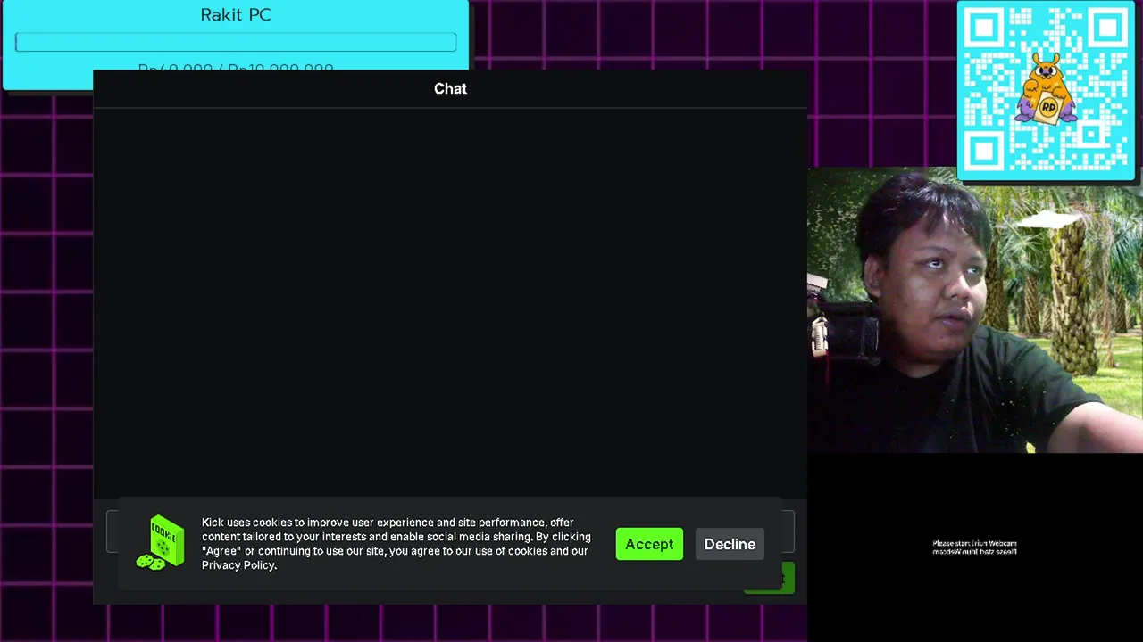This screenshot has width=1143, height=642.
Task: Click the green cookie box icon
Action: click(161, 542)
